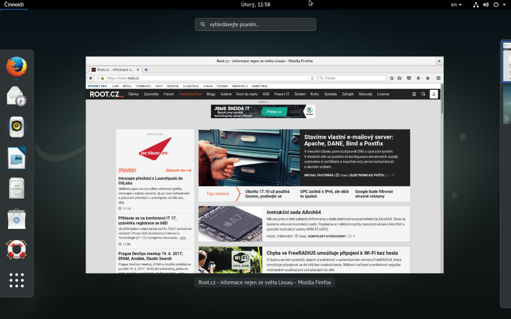Reload the page in Firefox
The height and width of the screenshot is (319, 511).
[312, 78]
